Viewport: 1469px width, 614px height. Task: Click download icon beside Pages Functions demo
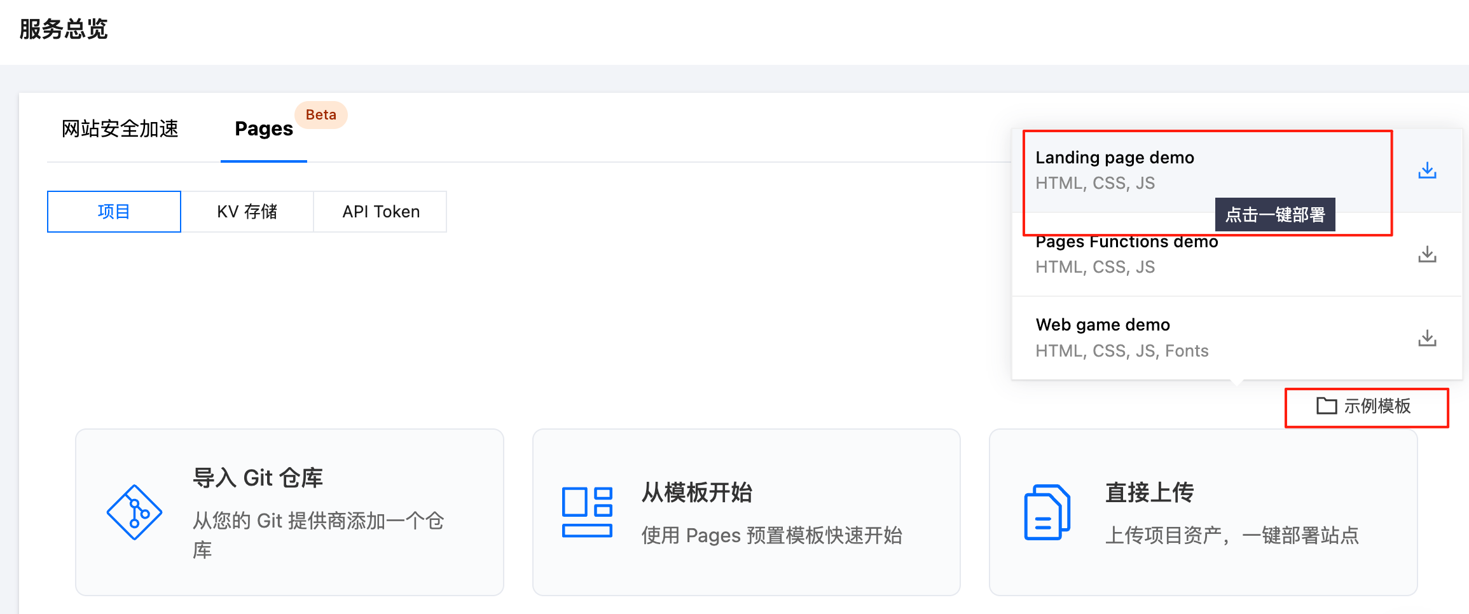pyautogui.click(x=1427, y=254)
